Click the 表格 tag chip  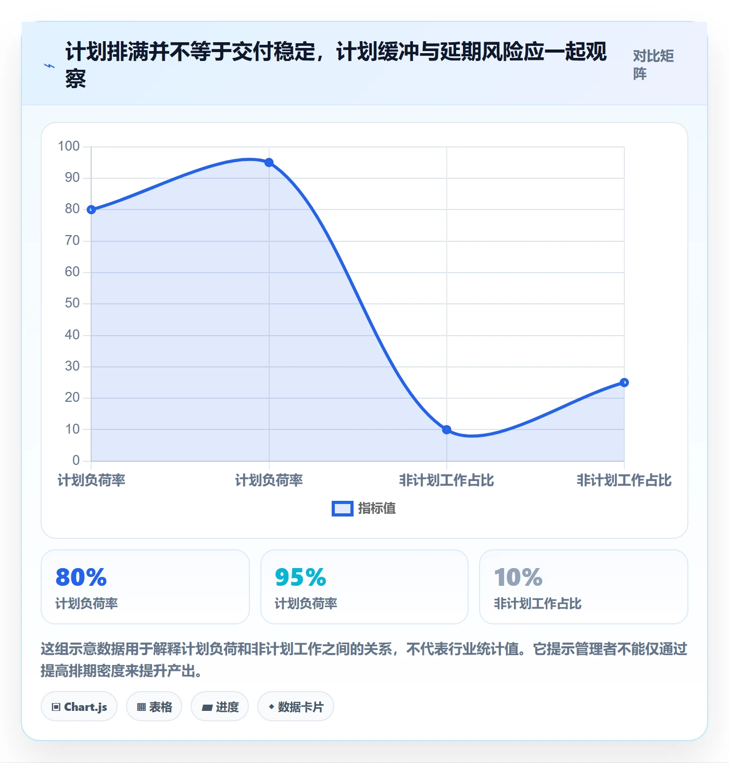[154, 707]
